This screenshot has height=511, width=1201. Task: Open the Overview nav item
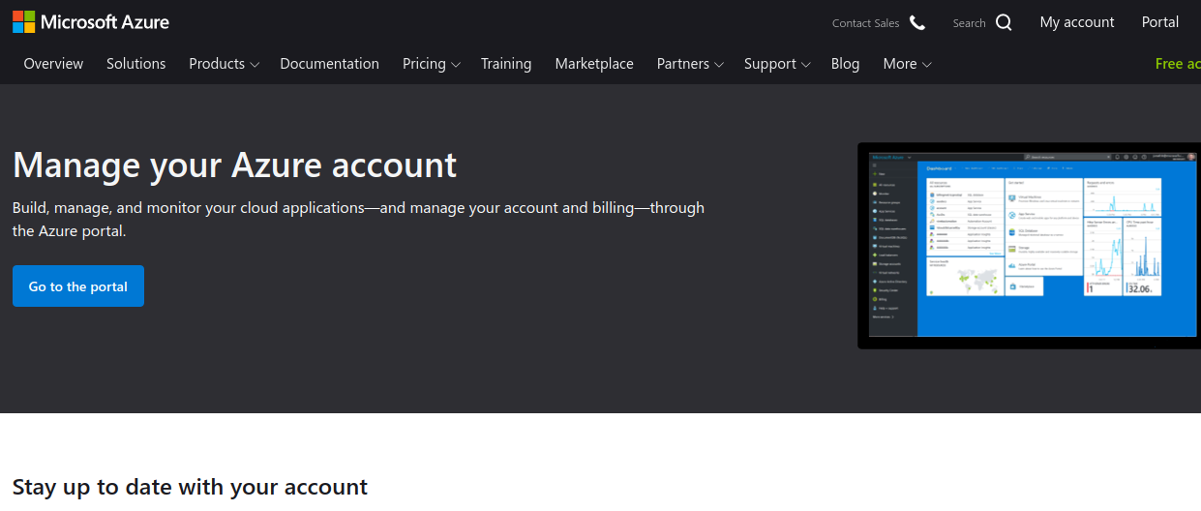(x=53, y=63)
